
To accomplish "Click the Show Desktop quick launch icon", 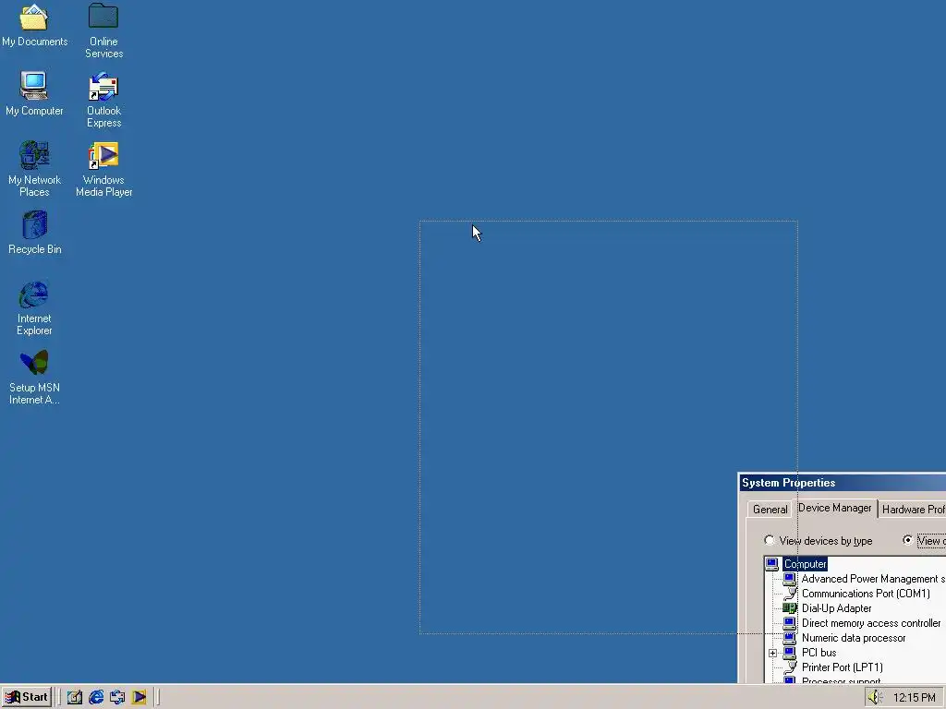I will [74, 697].
